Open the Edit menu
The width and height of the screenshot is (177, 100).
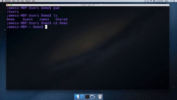tap(18, 1)
